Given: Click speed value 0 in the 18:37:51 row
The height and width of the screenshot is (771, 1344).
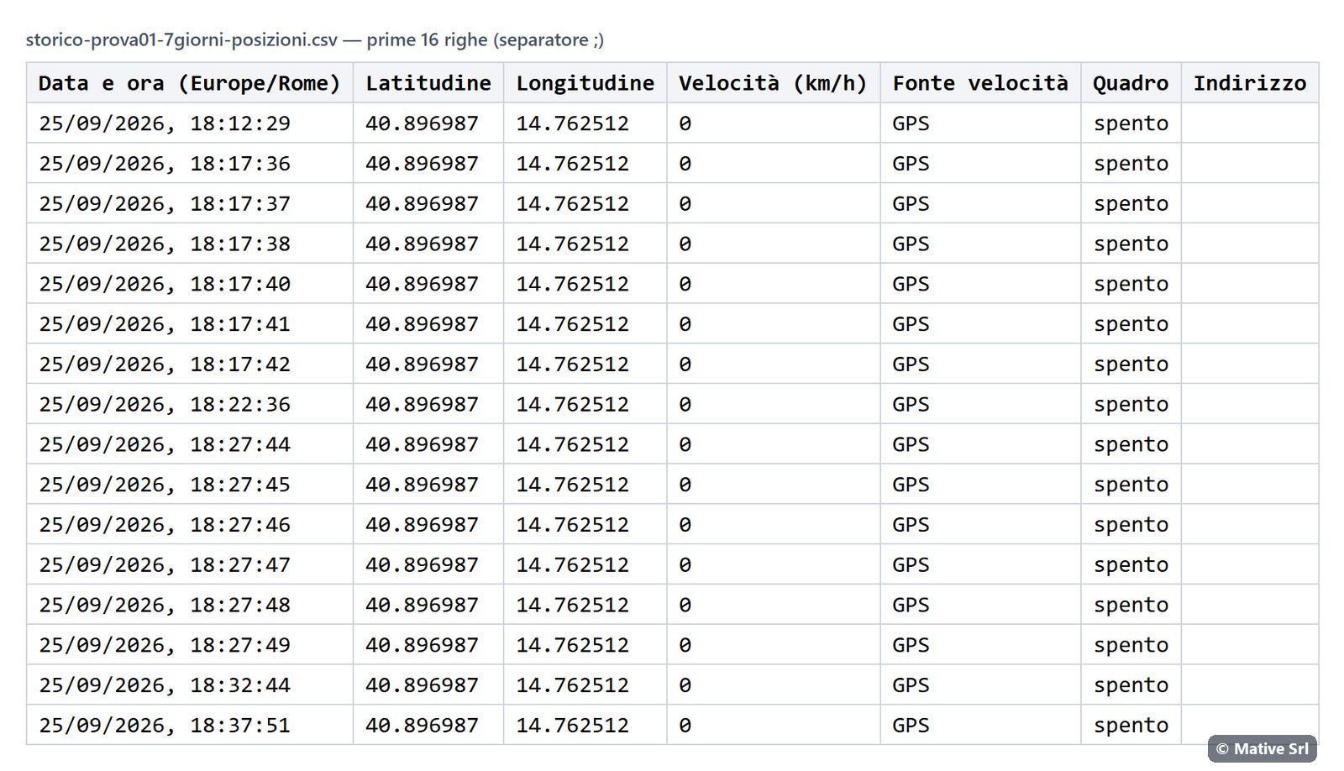Looking at the screenshot, I should pyautogui.click(x=685, y=726).
